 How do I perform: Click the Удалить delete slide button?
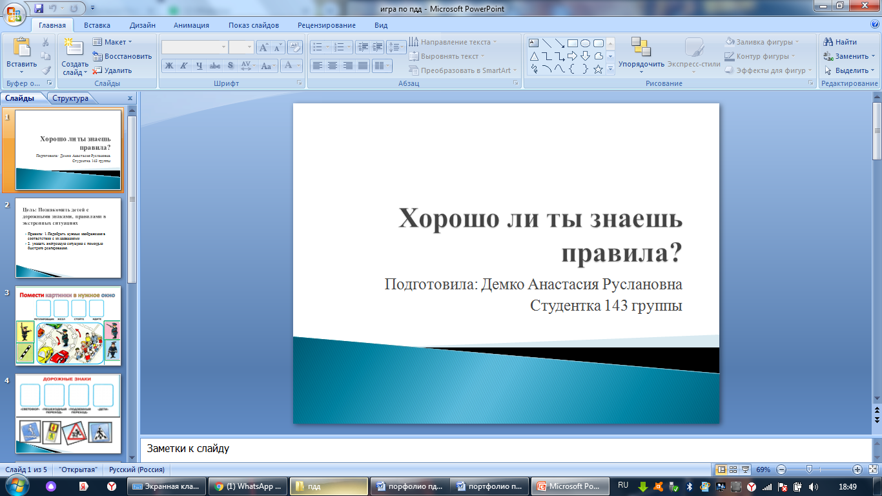point(112,70)
